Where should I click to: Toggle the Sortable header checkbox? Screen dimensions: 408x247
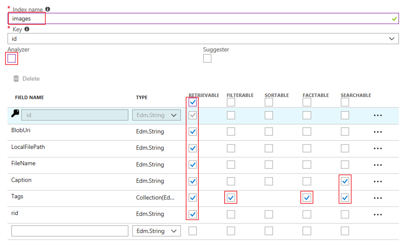[x=269, y=102]
